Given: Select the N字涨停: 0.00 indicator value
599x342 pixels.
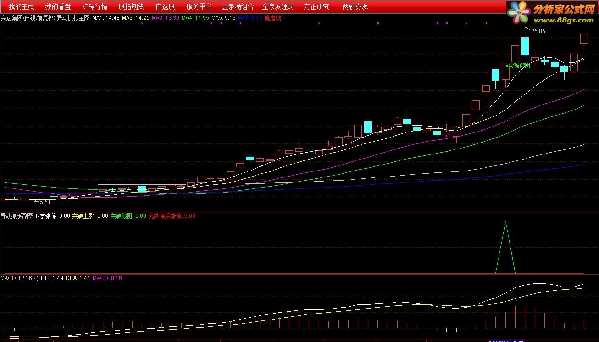Looking at the screenshot, I should [x=53, y=216].
